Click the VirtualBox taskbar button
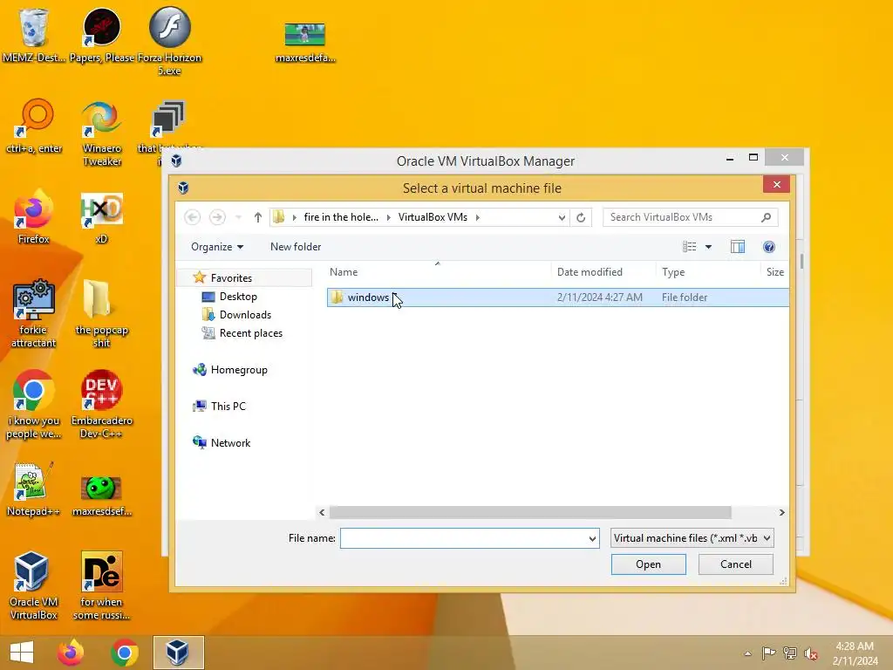 coord(178,653)
